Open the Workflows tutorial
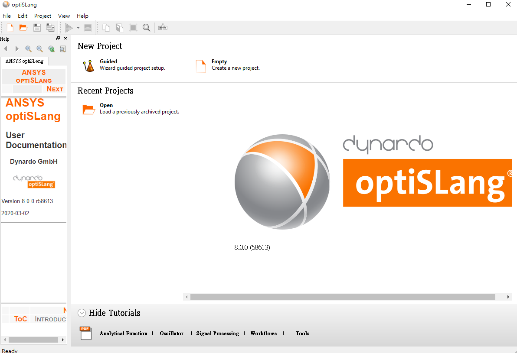Image resolution: width=517 pixels, height=353 pixels. (263, 333)
